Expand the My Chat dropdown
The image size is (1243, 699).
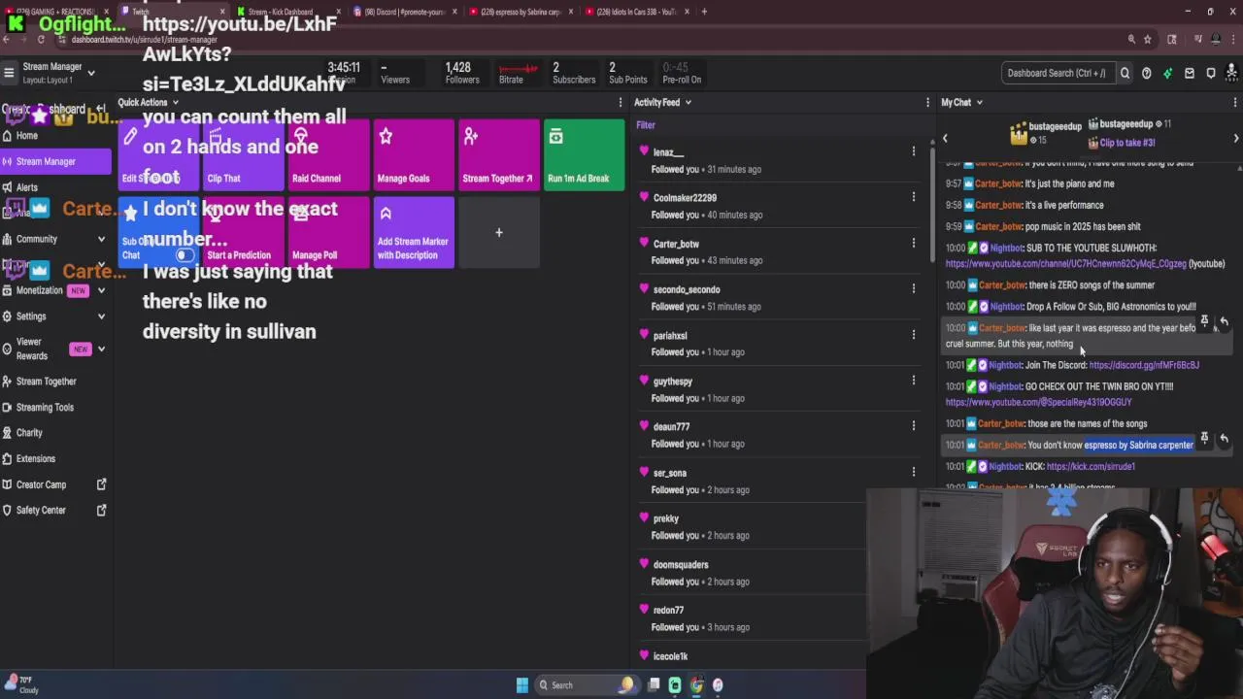click(x=979, y=102)
